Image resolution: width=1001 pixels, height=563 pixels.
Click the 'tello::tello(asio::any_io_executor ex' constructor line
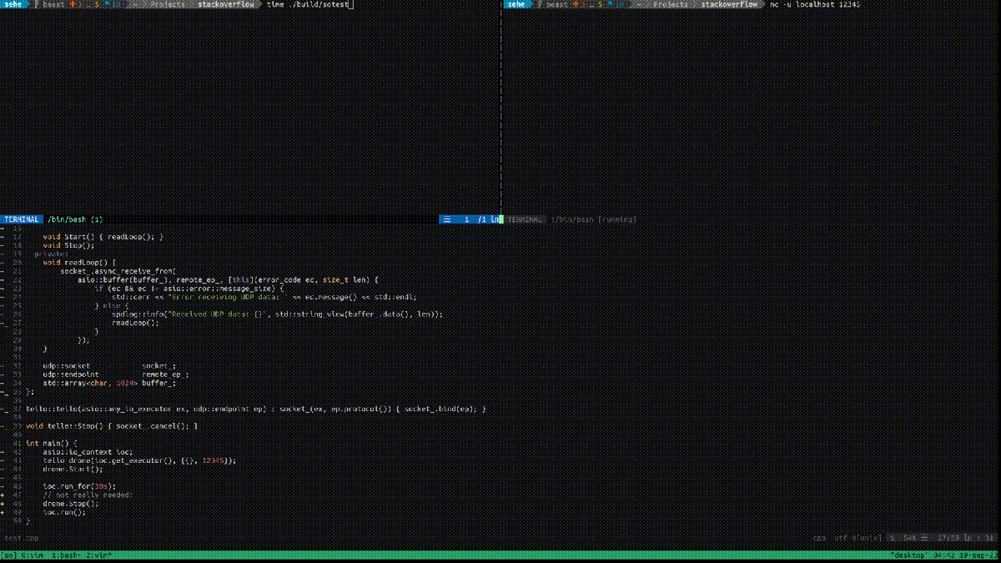click(256, 409)
